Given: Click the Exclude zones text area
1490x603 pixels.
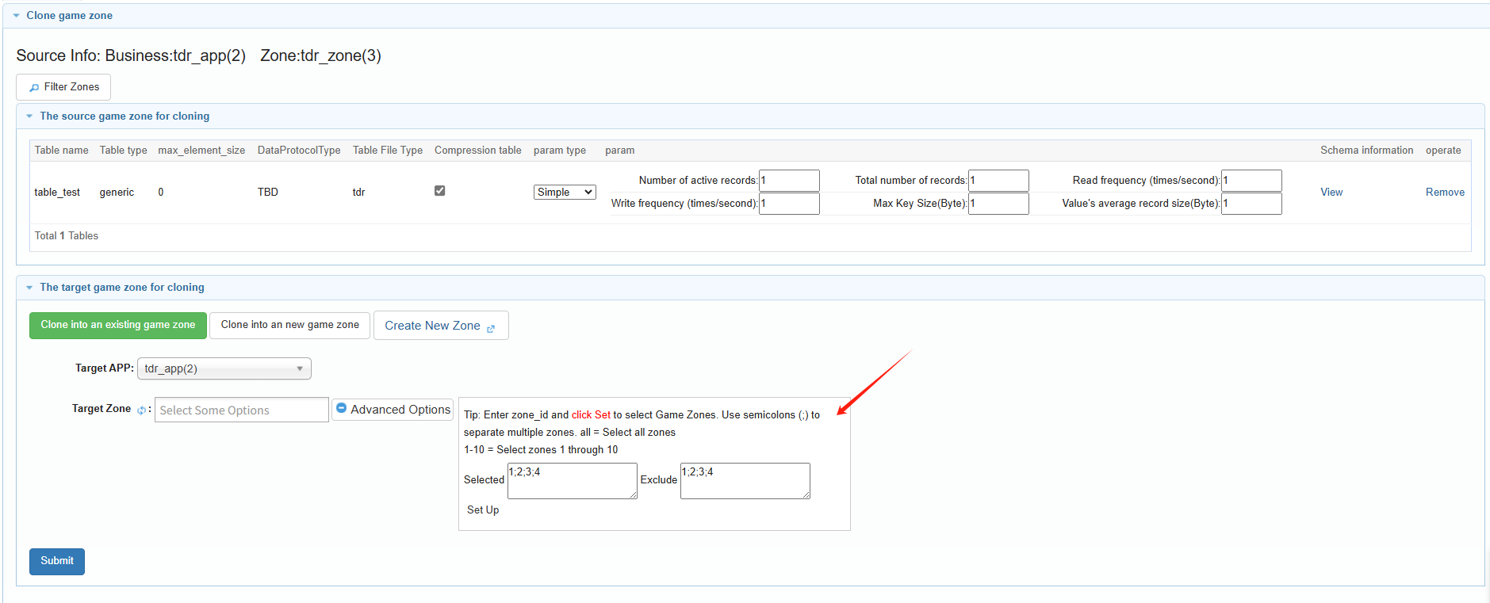Looking at the screenshot, I should coord(745,481).
